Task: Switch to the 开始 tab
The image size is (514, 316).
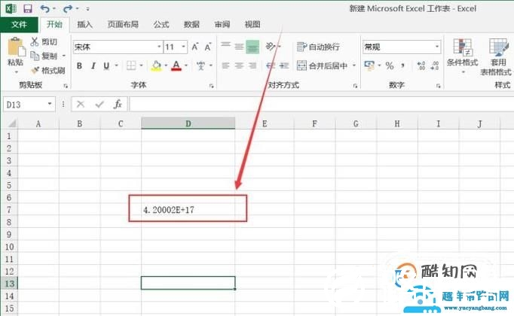Action: [x=54, y=24]
